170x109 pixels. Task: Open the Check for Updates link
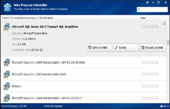click(54, 106)
